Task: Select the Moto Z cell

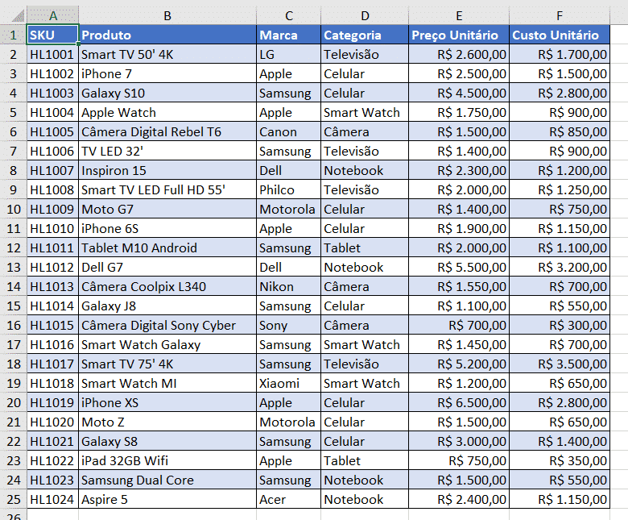Action: [x=167, y=422]
